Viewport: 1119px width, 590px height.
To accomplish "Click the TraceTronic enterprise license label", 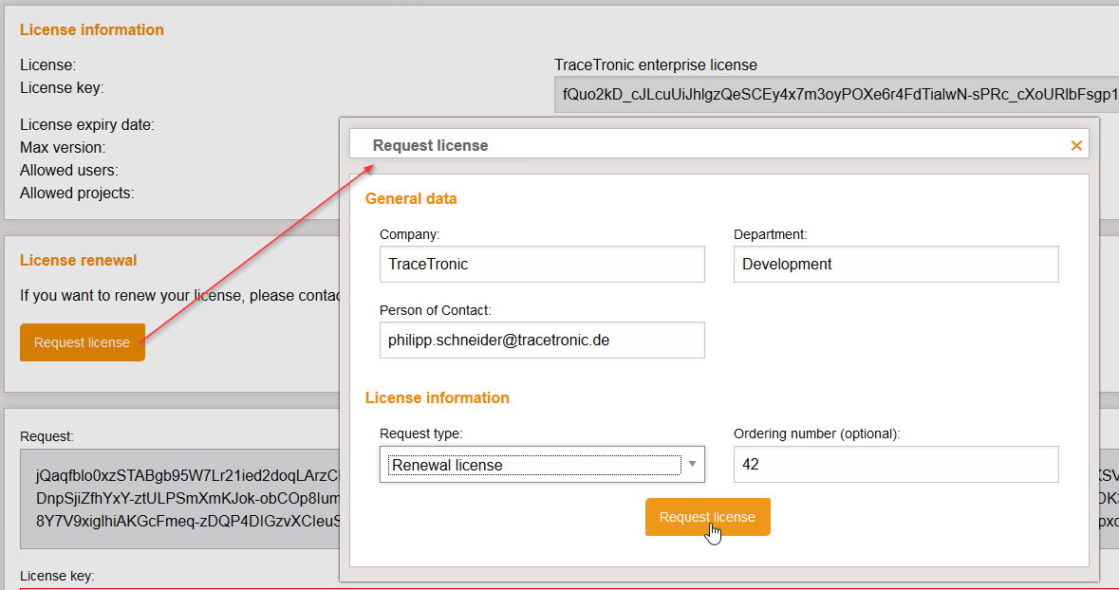I will pyautogui.click(x=655, y=65).
